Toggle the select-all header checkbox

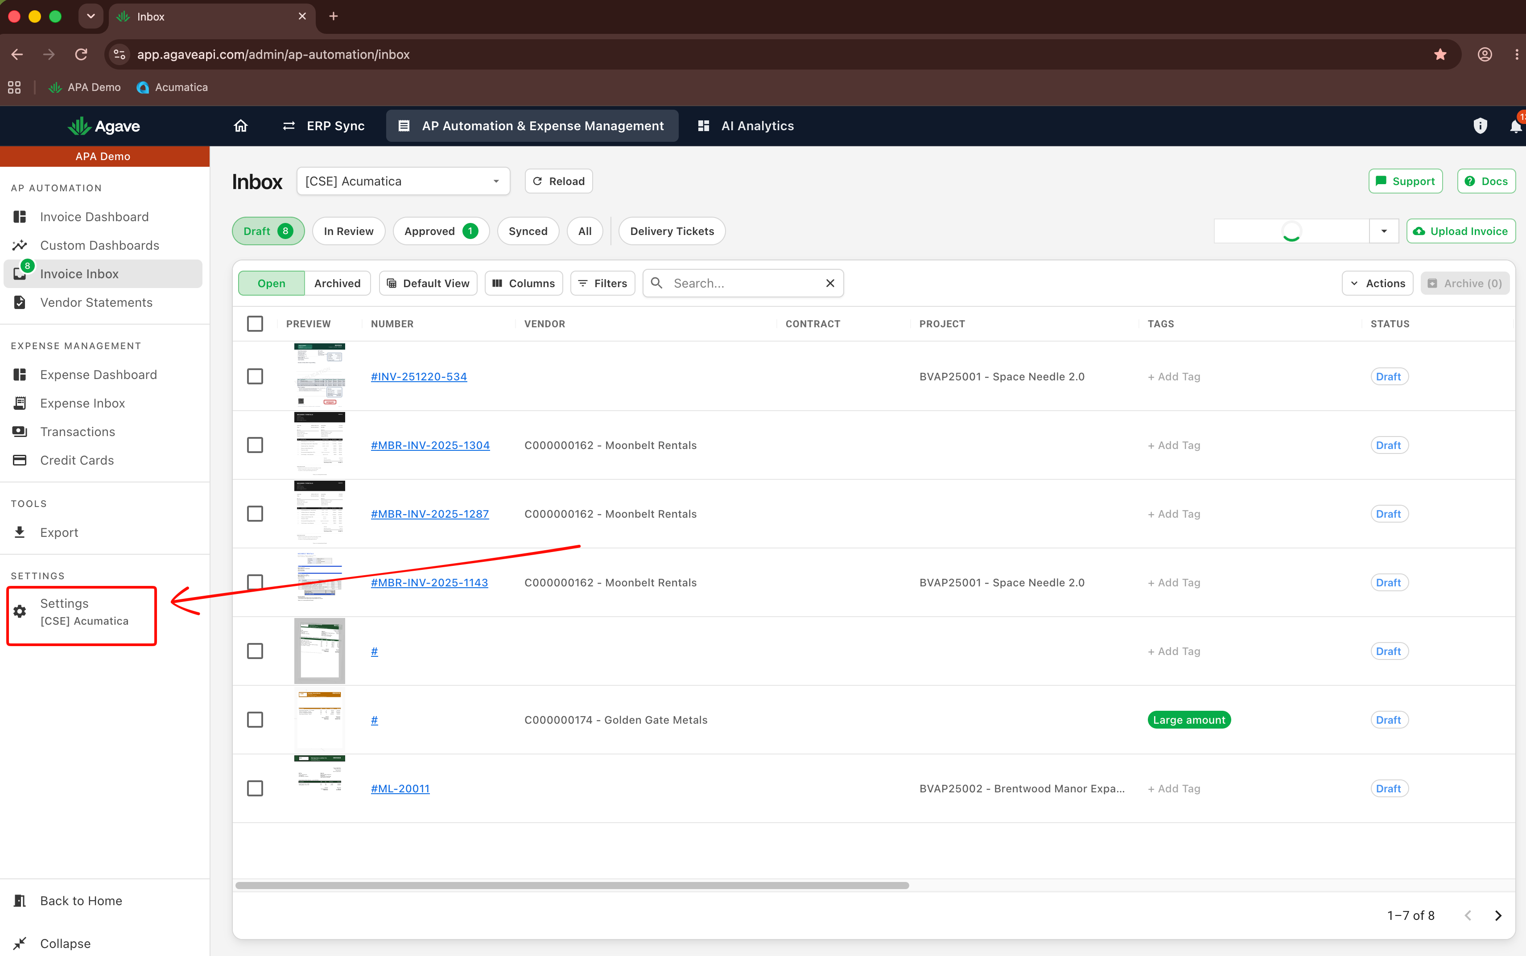point(255,324)
